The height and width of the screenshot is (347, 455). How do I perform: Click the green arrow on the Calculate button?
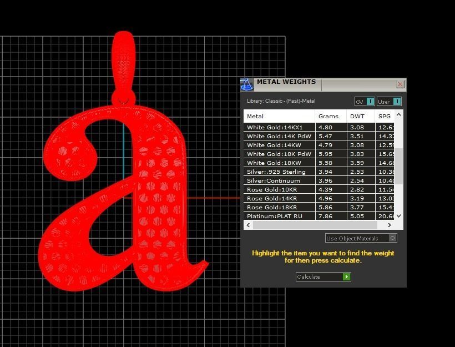click(x=346, y=276)
